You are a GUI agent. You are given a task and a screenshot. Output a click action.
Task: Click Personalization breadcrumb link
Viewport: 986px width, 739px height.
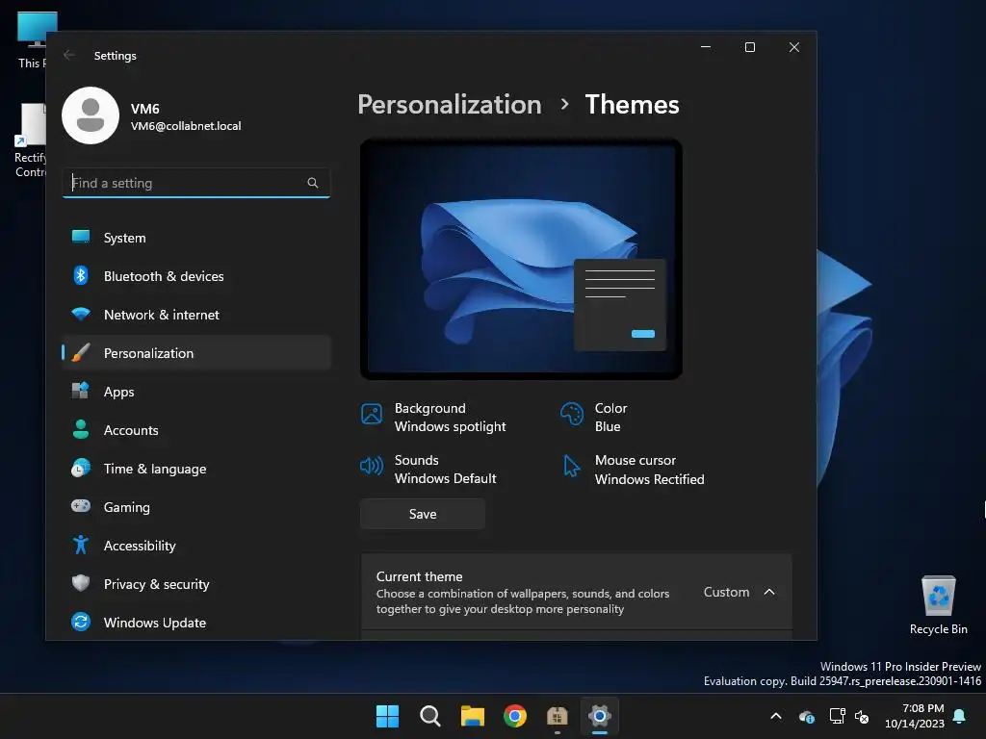[450, 104]
